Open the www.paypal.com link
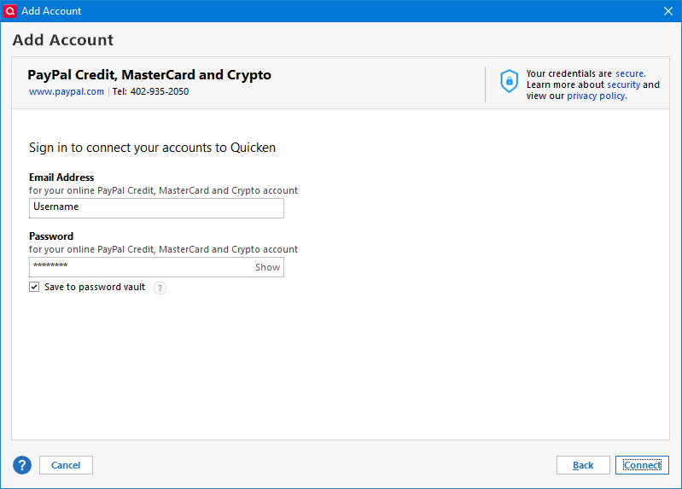This screenshot has width=682, height=489. 67,92
